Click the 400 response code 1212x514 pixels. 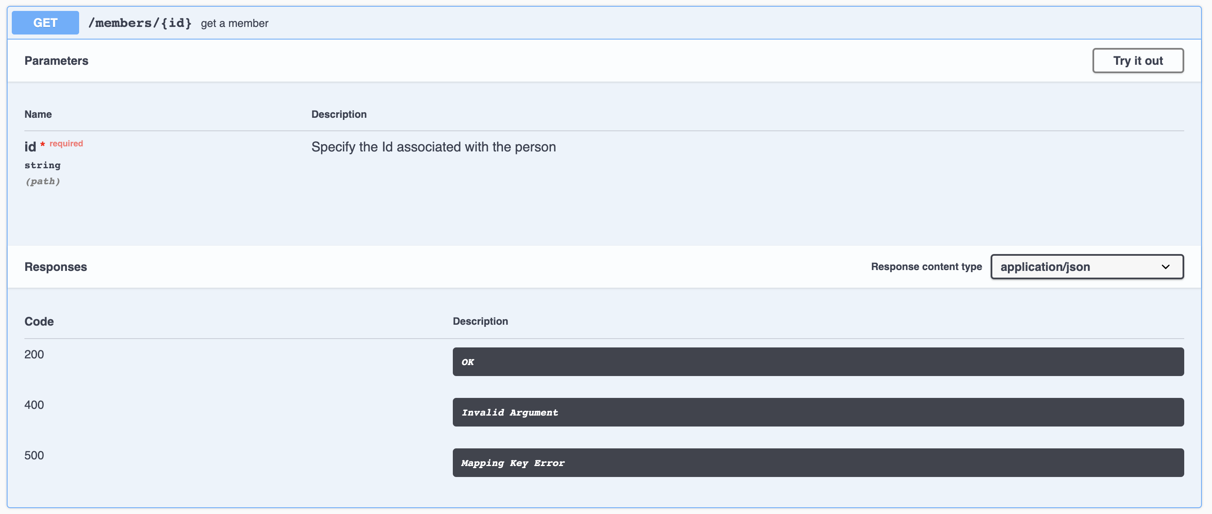click(x=34, y=405)
